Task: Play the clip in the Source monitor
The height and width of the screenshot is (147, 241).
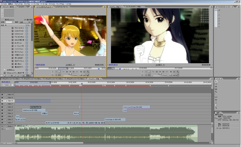Action: click(70, 72)
